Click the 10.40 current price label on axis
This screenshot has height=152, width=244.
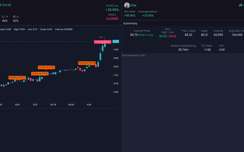pos(116,41)
